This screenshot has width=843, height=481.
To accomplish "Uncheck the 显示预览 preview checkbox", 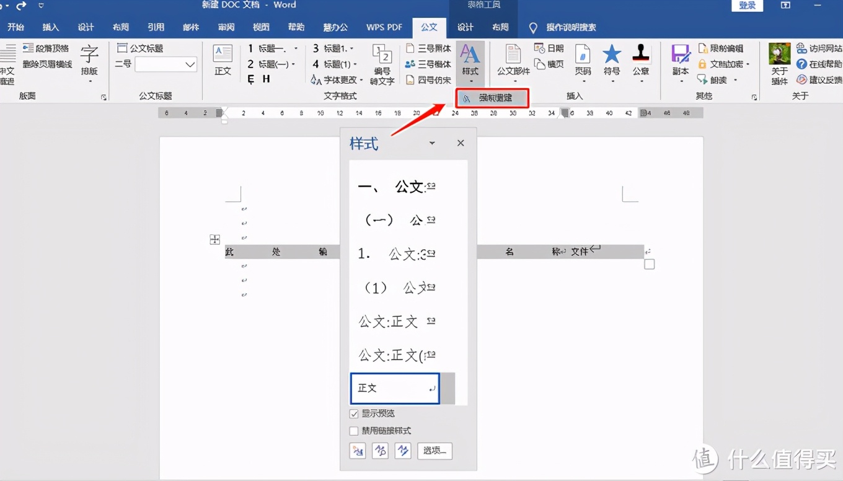I will pyautogui.click(x=353, y=413).
